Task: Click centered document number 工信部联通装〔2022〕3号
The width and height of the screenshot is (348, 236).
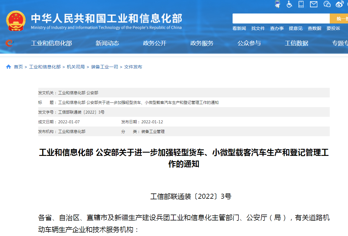Action: 191,196
